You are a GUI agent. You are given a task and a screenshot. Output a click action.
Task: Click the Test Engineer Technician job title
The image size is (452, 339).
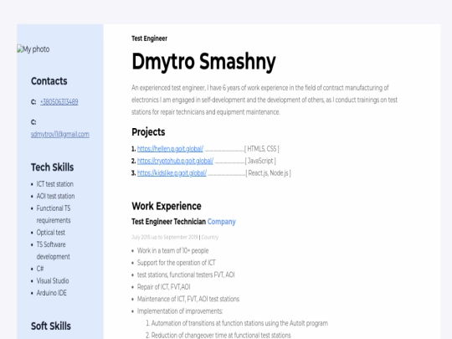click(x=168, y=222)
